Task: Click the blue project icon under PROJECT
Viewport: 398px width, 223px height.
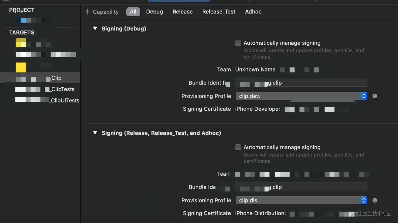Action: coord(23,20)
